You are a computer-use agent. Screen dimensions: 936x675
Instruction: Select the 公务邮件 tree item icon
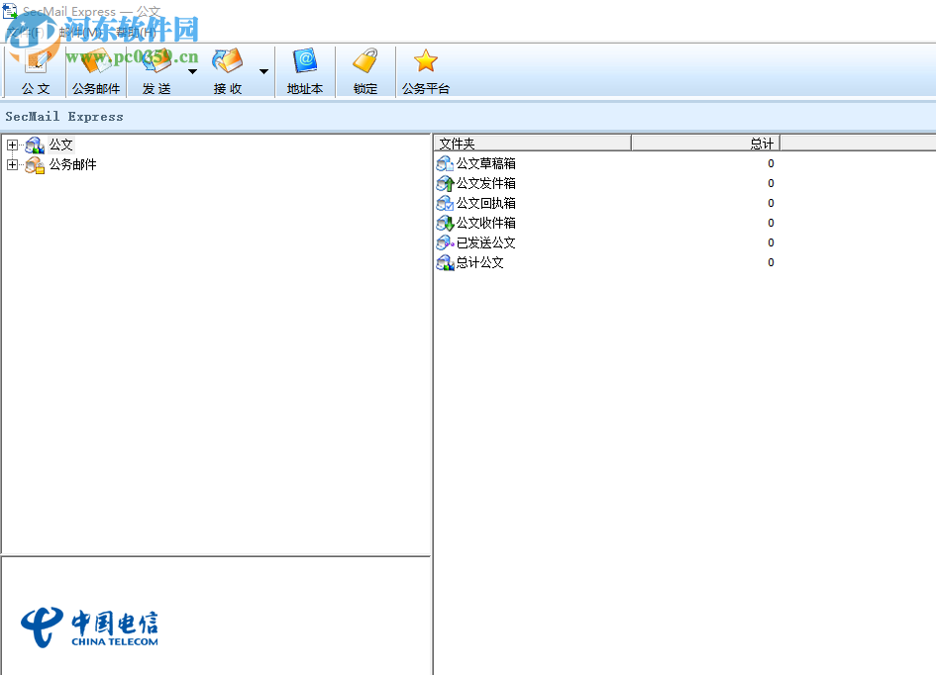(x=35, y=165)
